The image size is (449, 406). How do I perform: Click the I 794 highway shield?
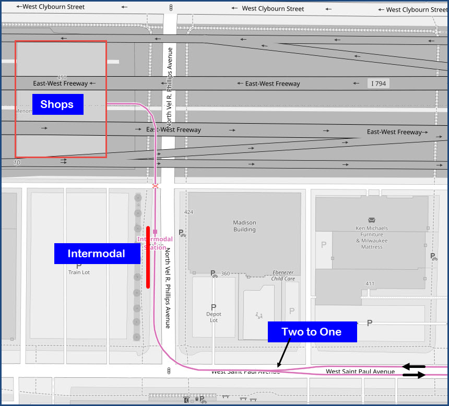click(x=378, y=83)
